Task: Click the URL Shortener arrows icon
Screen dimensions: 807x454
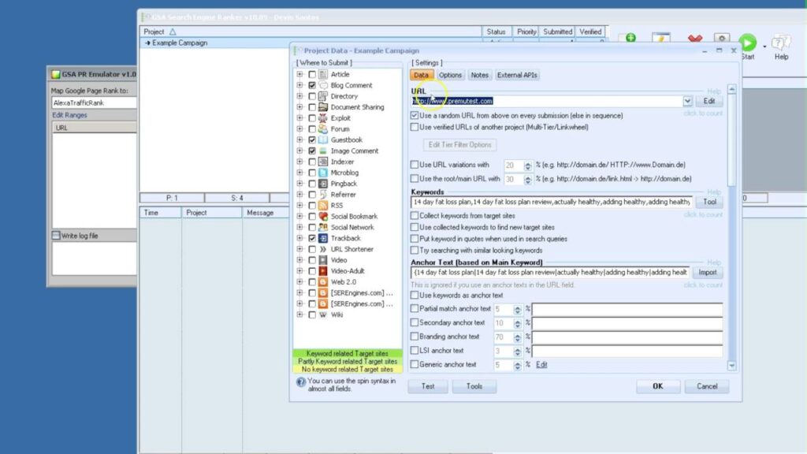Action: point(323,249)
